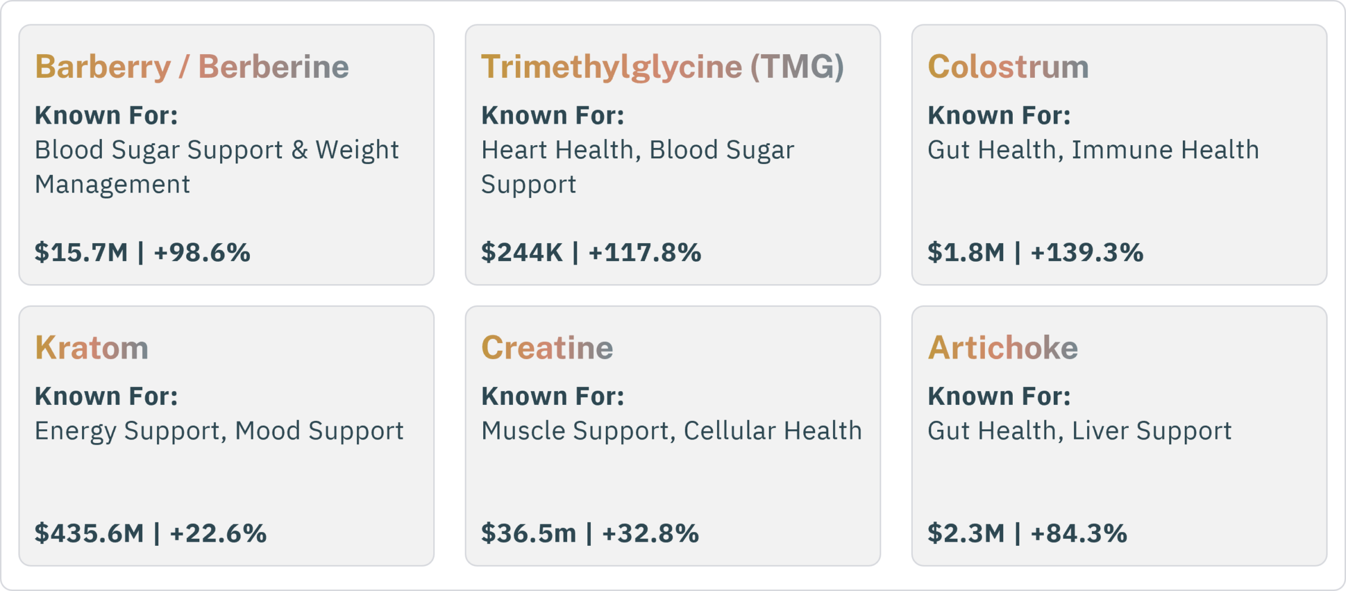Select 'Energy Support, Mood Support' description

tap(219, 431)
